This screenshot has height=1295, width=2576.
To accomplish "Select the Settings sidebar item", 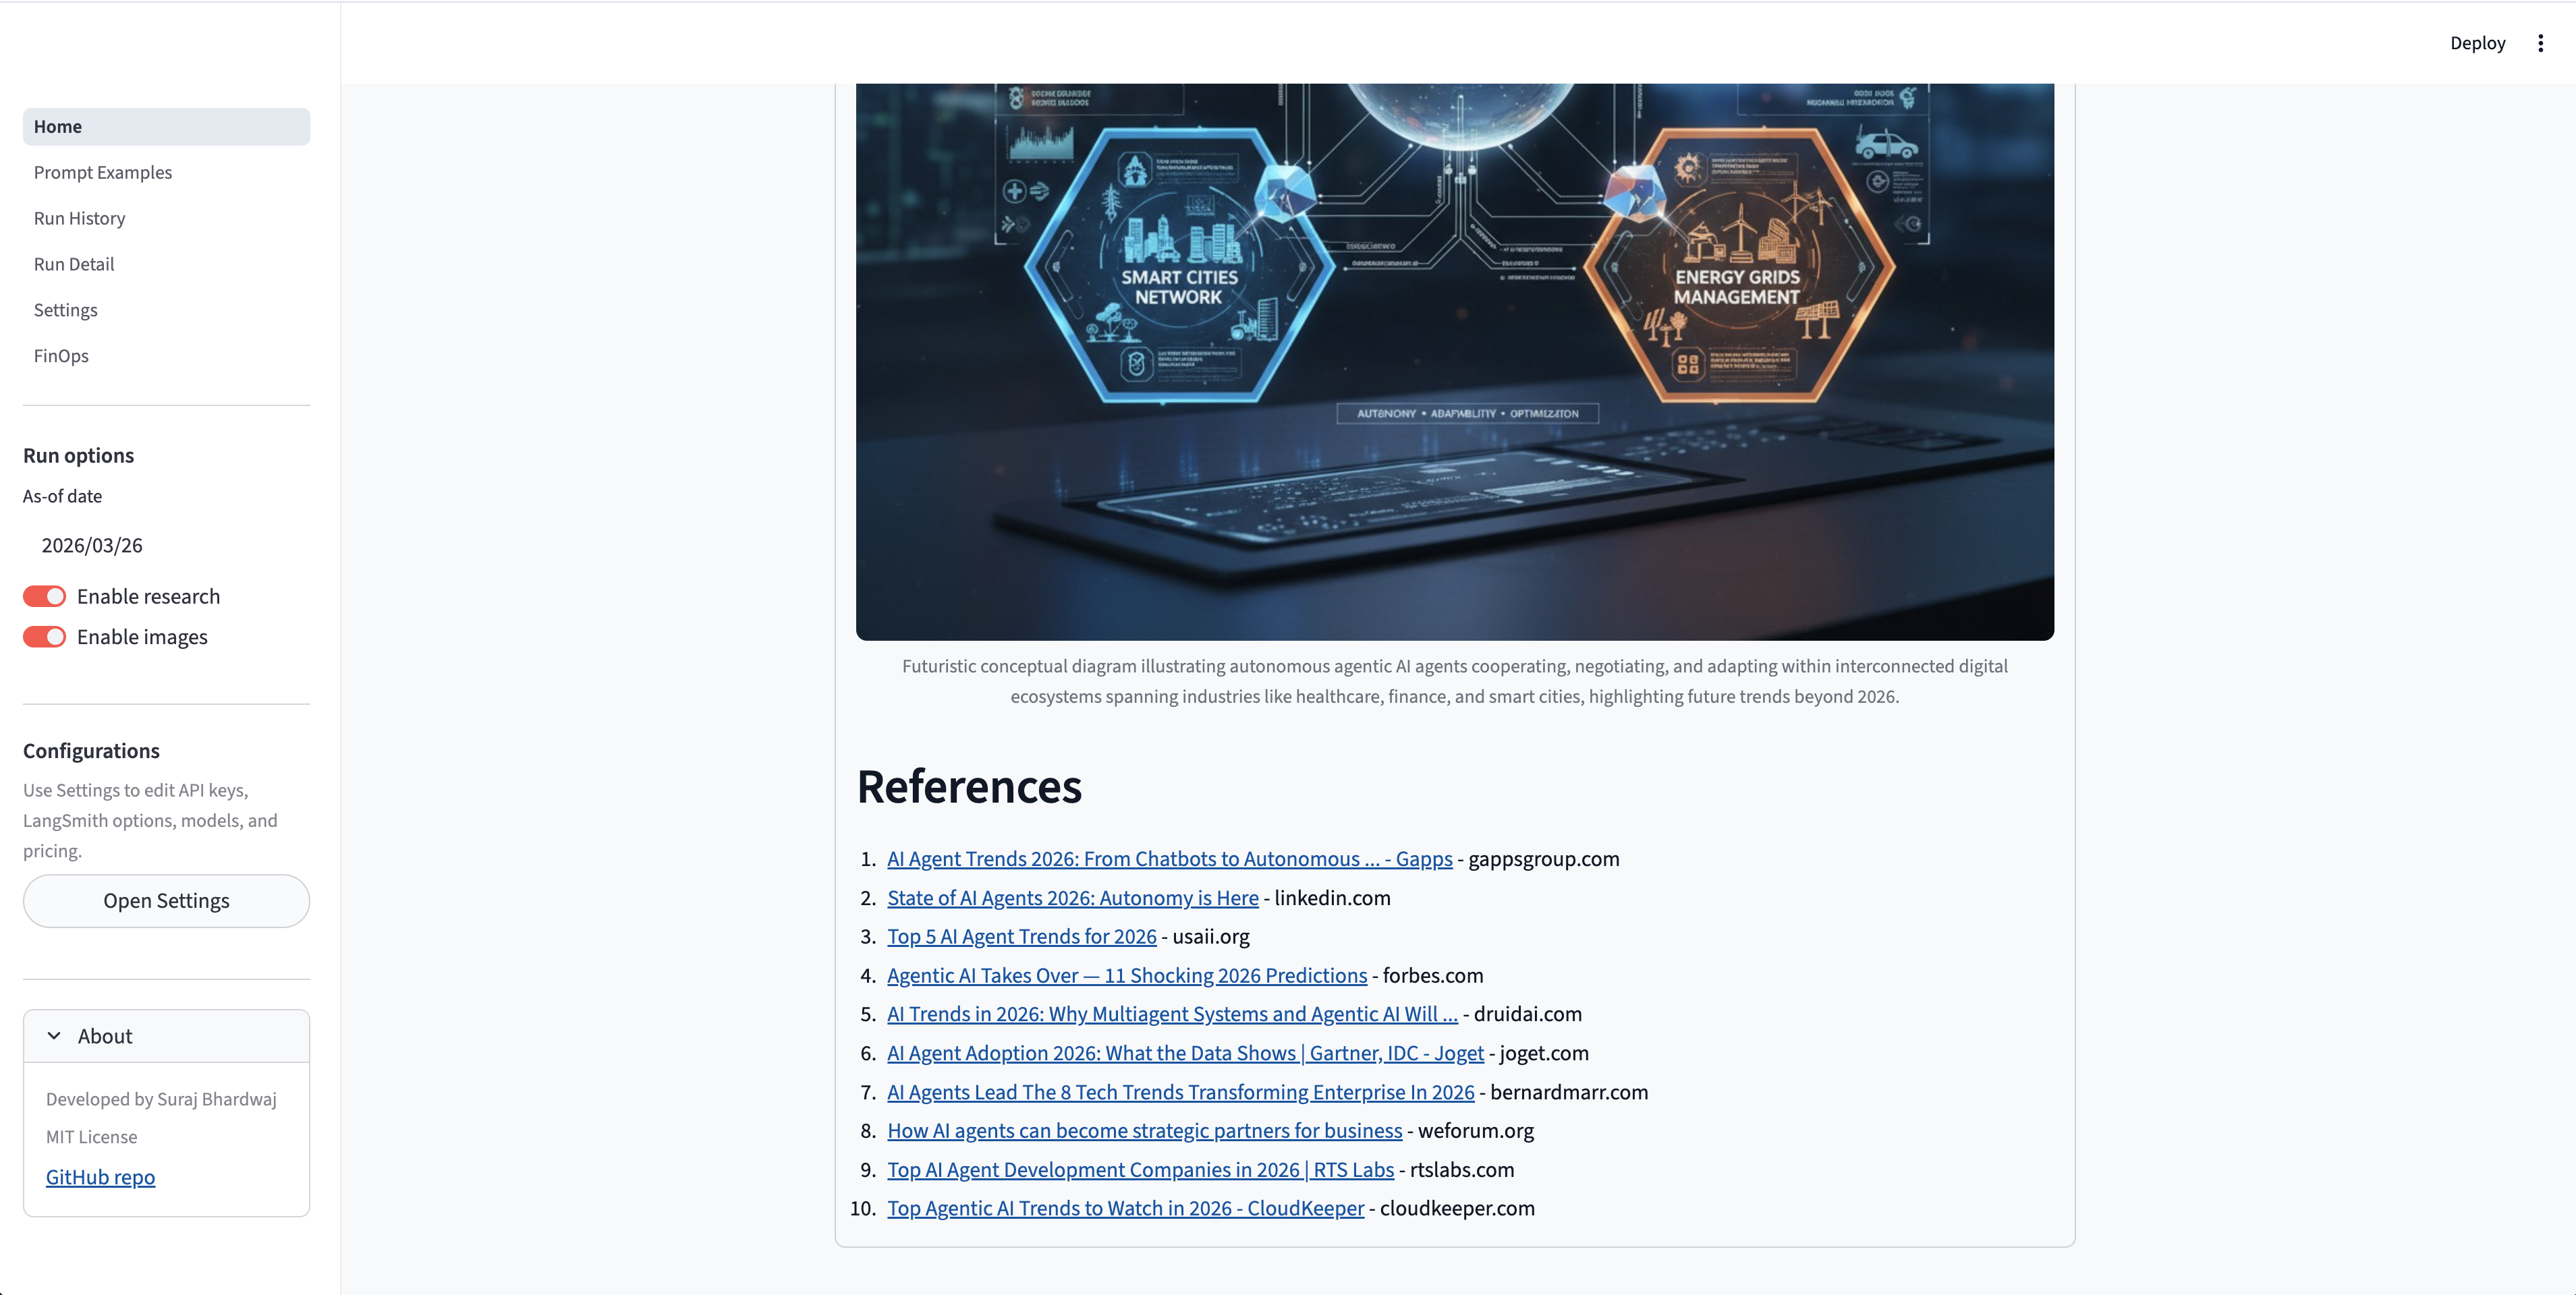I will coord(65,310).
